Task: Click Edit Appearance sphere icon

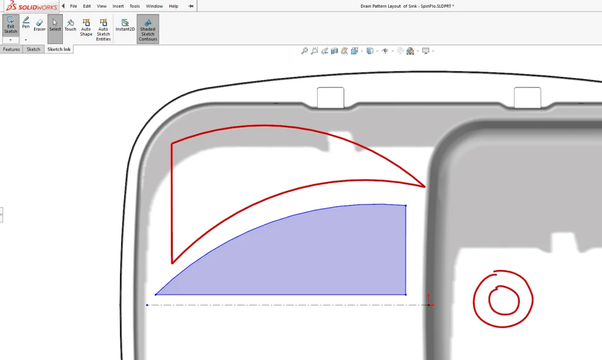Action: click(x=400, y=51)
